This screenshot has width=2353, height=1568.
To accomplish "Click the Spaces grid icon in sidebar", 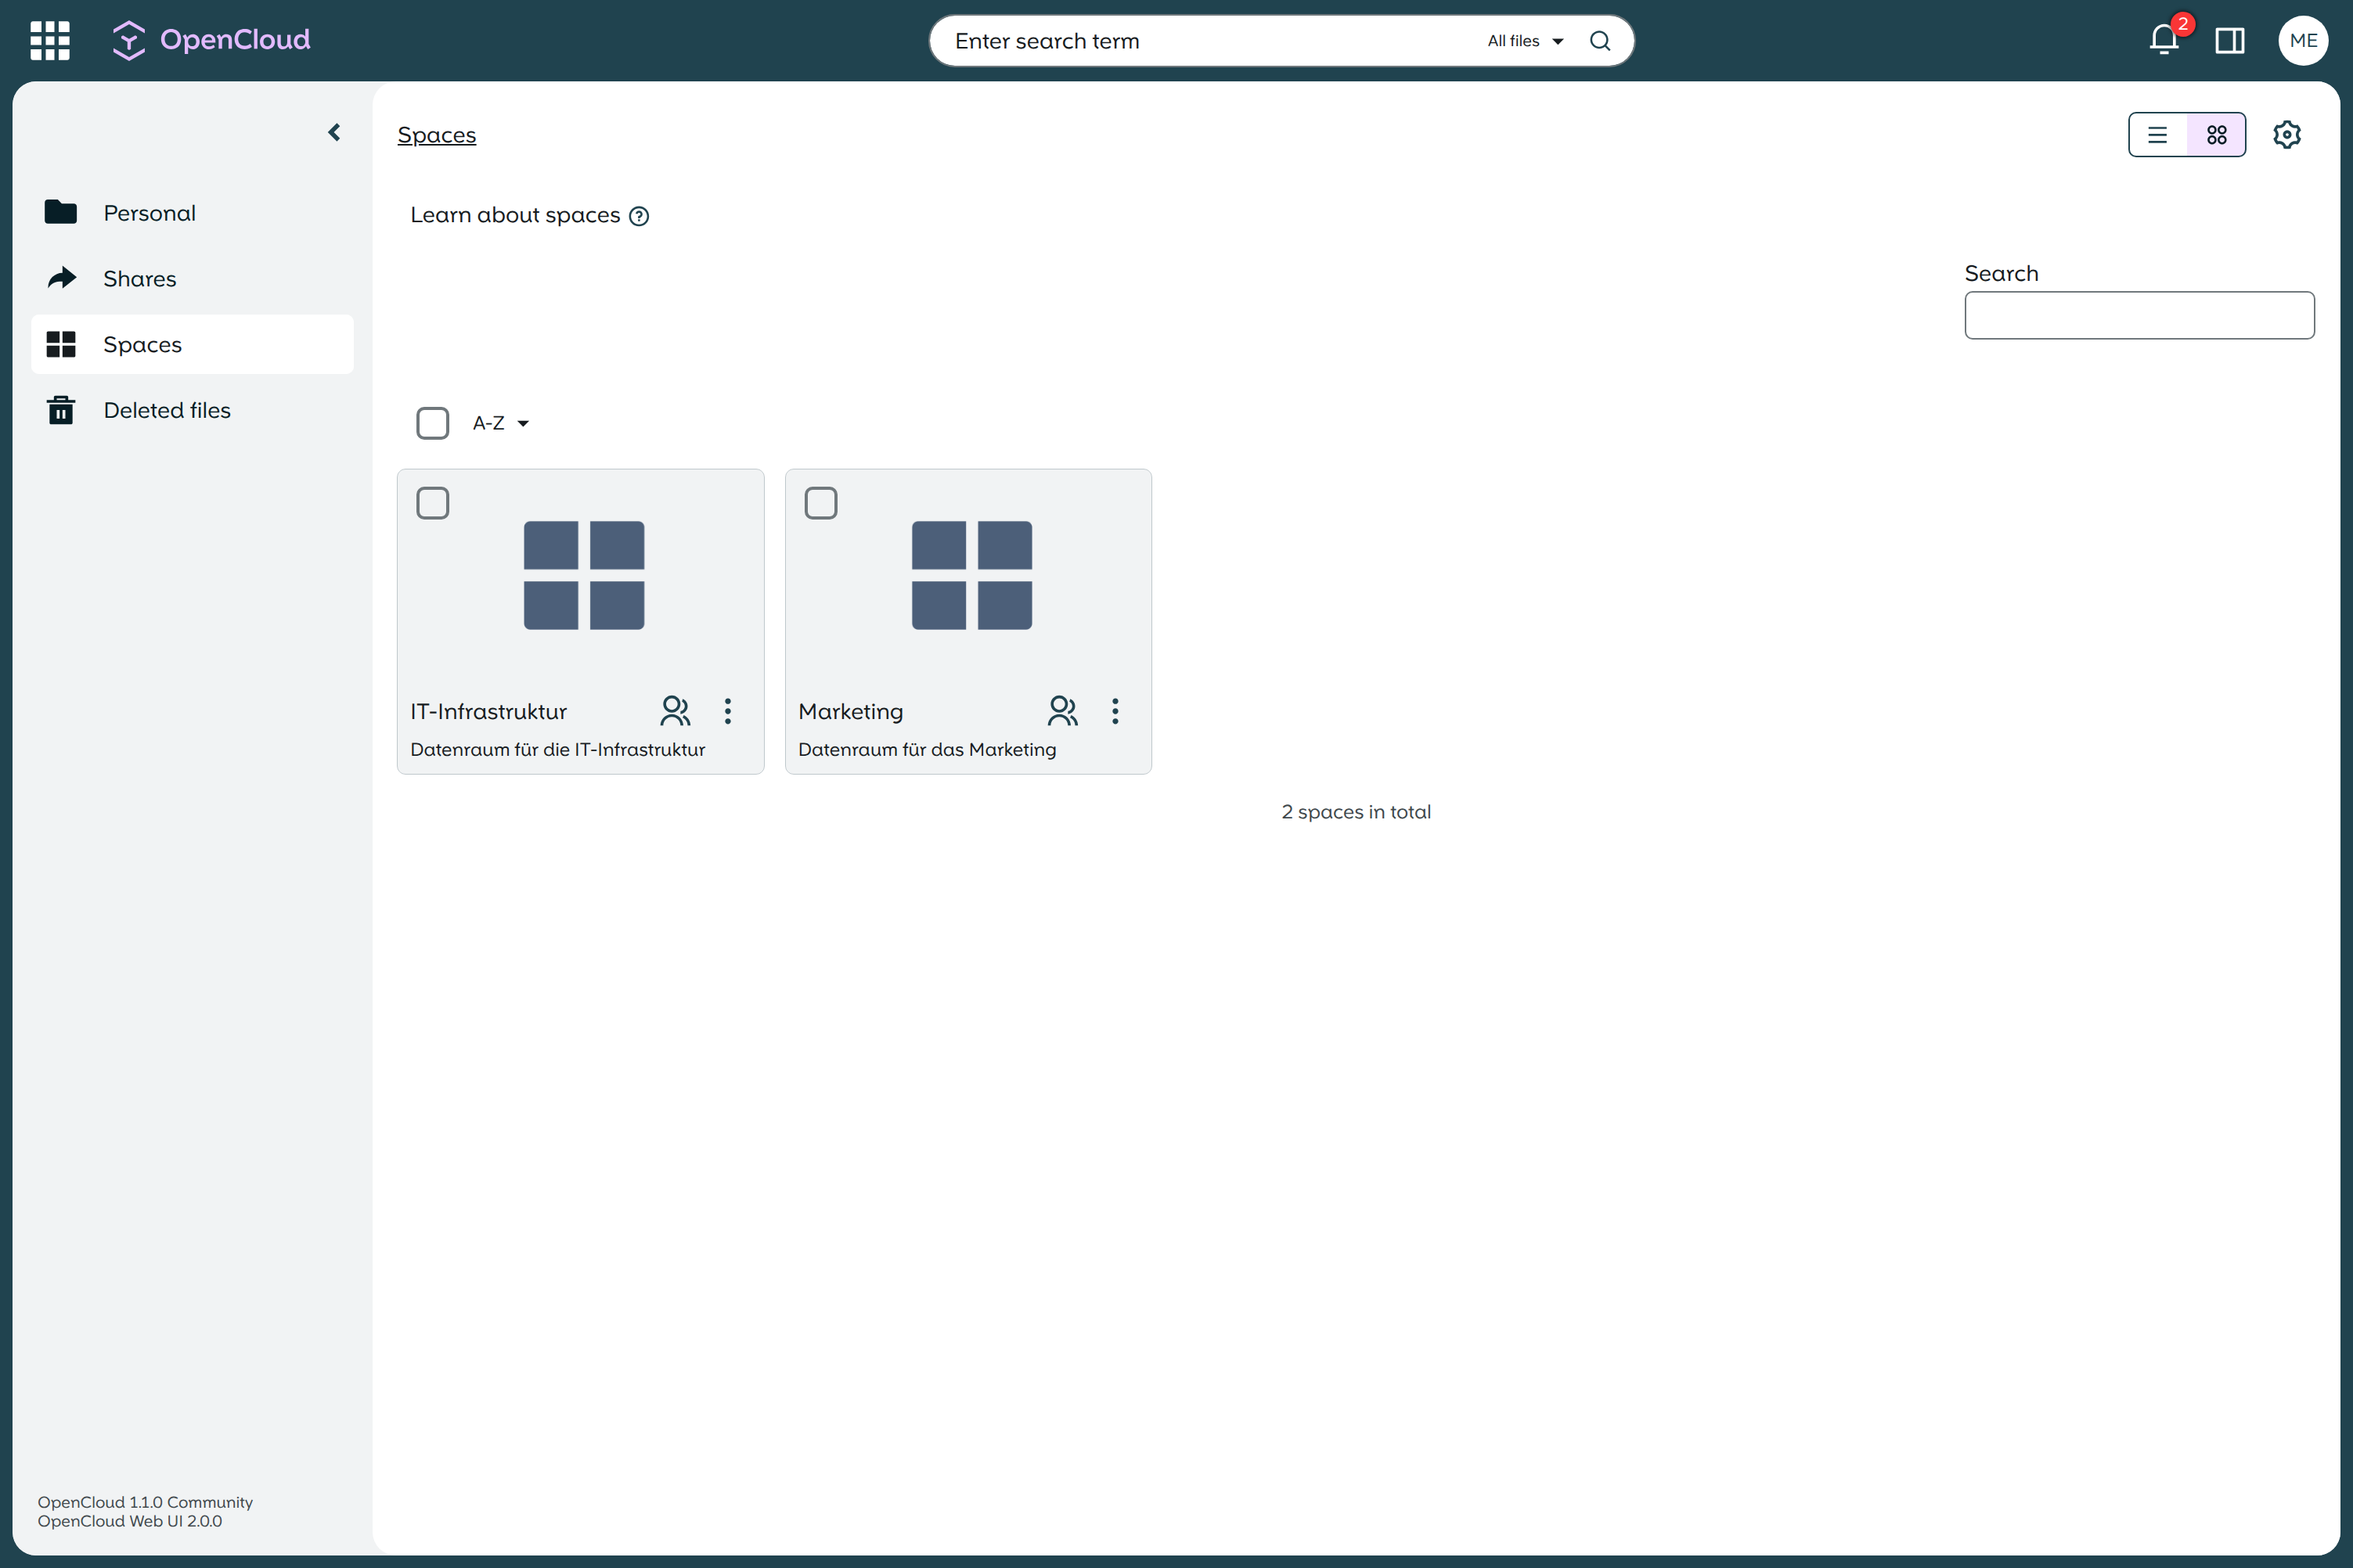I will [x=61, y=344].
